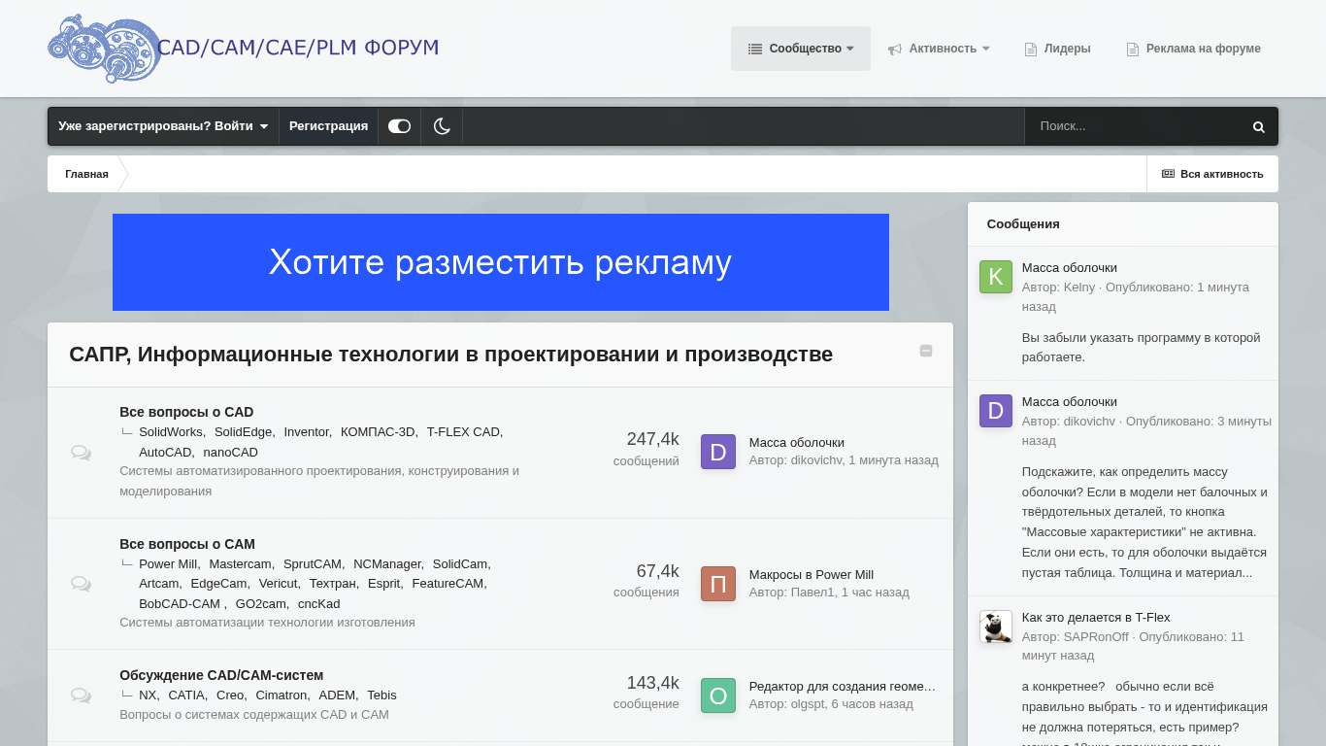Click the crescent moon dark mode icon
The height and width of the screenshot is (746, 1326).
click(442, 126)
